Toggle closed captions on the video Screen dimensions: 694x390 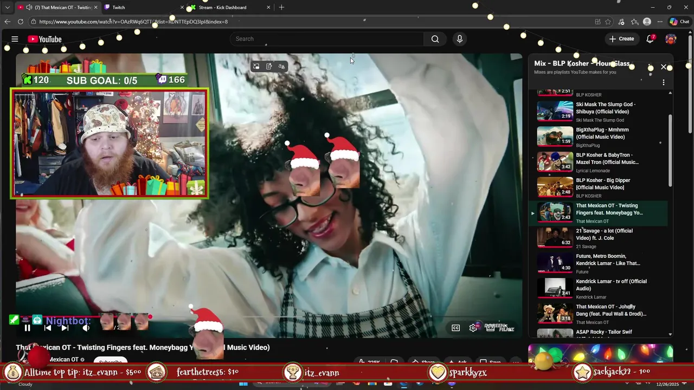pos(456,328)
